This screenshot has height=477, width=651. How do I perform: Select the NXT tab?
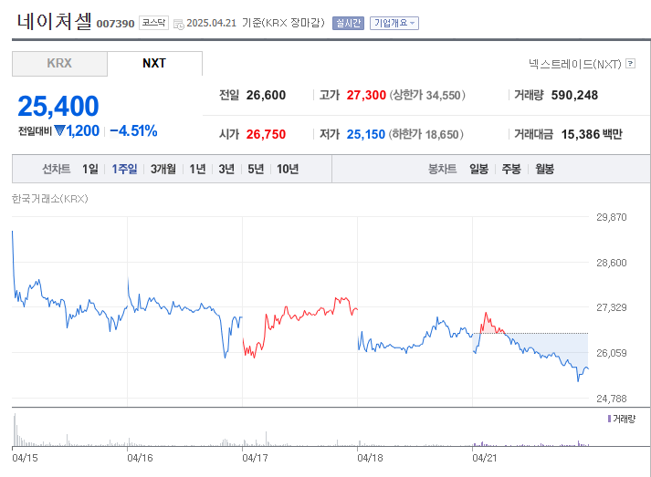coord(154,64)
